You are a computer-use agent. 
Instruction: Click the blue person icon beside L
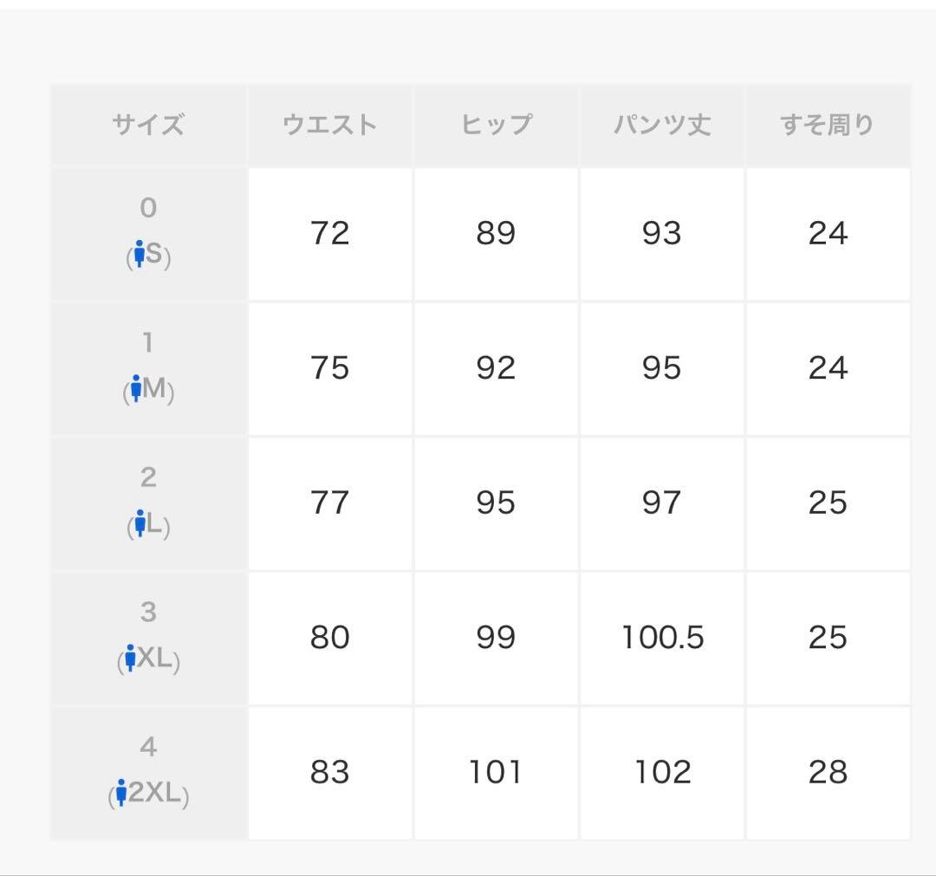point(140,524)
